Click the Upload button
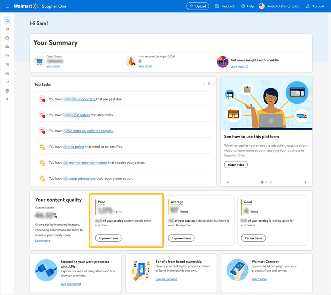Image resolution: width=331 pixels, height=295 pixels. pos(198,6)
